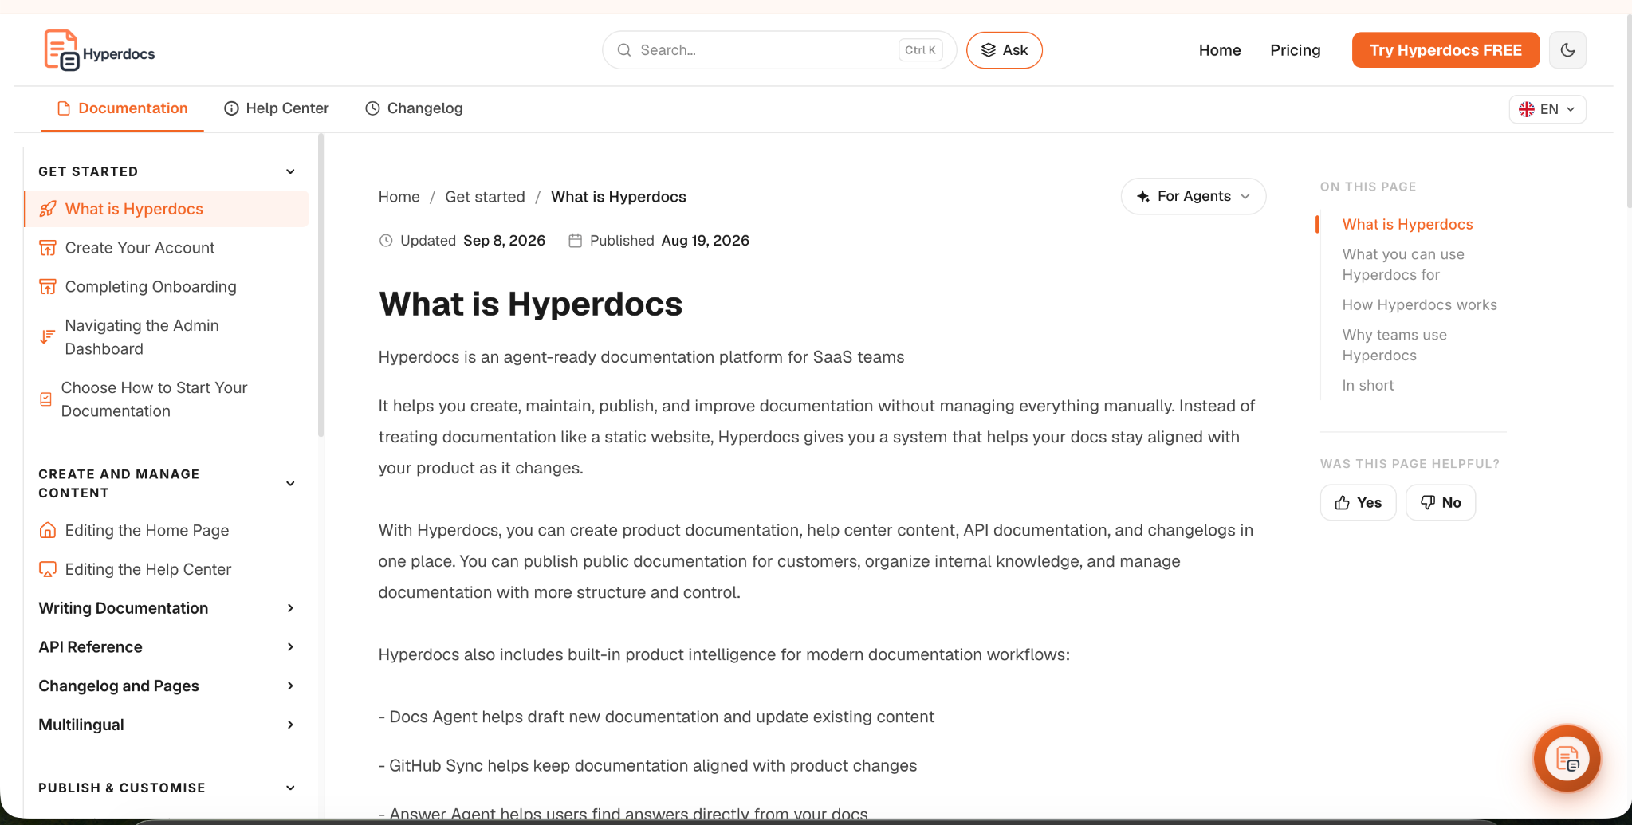This screenshot has height=825, width=1632.
Task: Click icon next to Completing Onboarding
Action: (48, 287)
